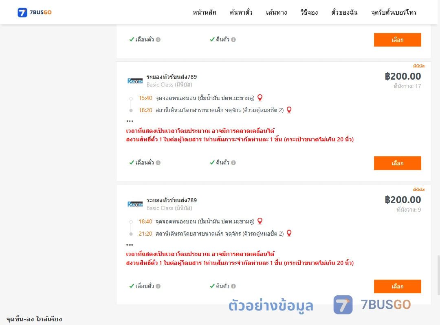This screenshot has height=325, width=440.
Task: Click info icon next to คืนตั๋ว in top card
Action: [233, 39]
